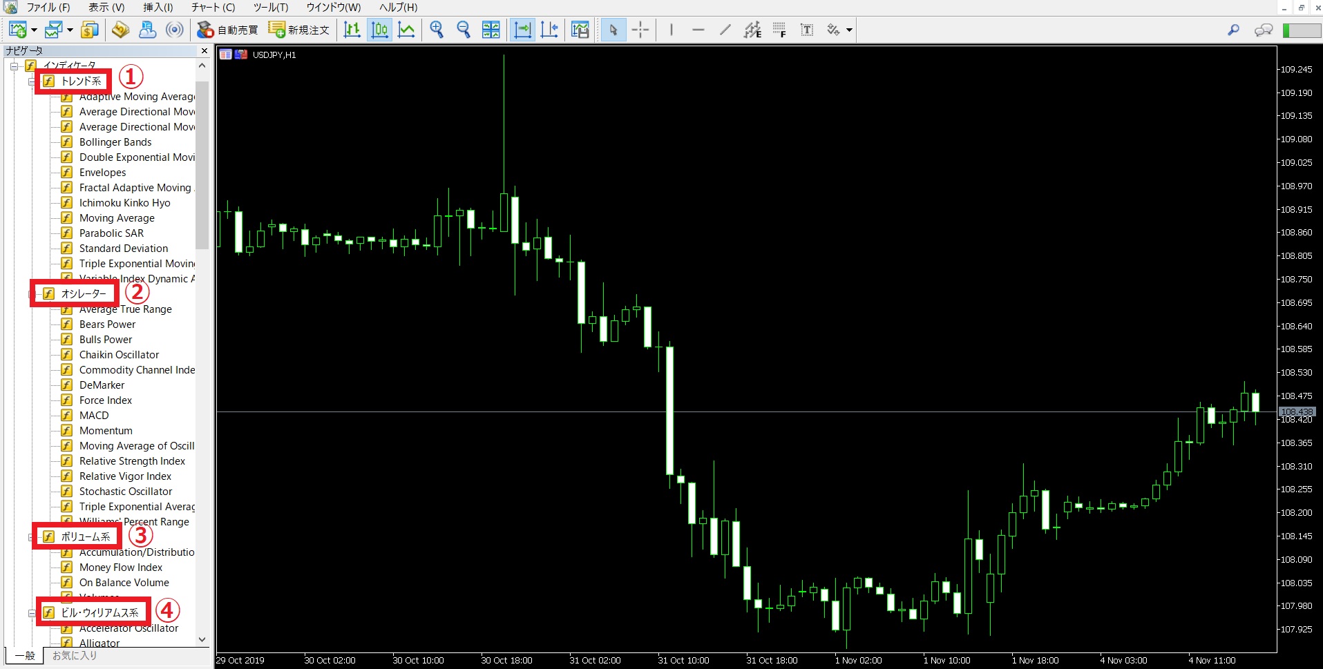Open the profiles dropdown arrow
Viewport: 1323px width, 669px height.
[x=70, y=30]
